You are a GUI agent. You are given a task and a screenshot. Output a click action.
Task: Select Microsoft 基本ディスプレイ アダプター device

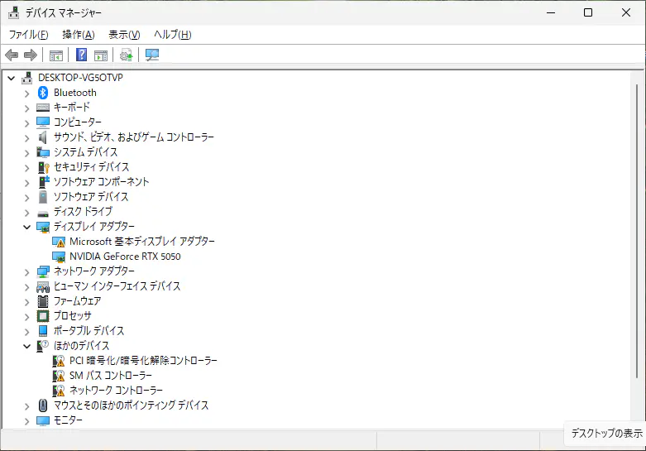click(141, 242)
